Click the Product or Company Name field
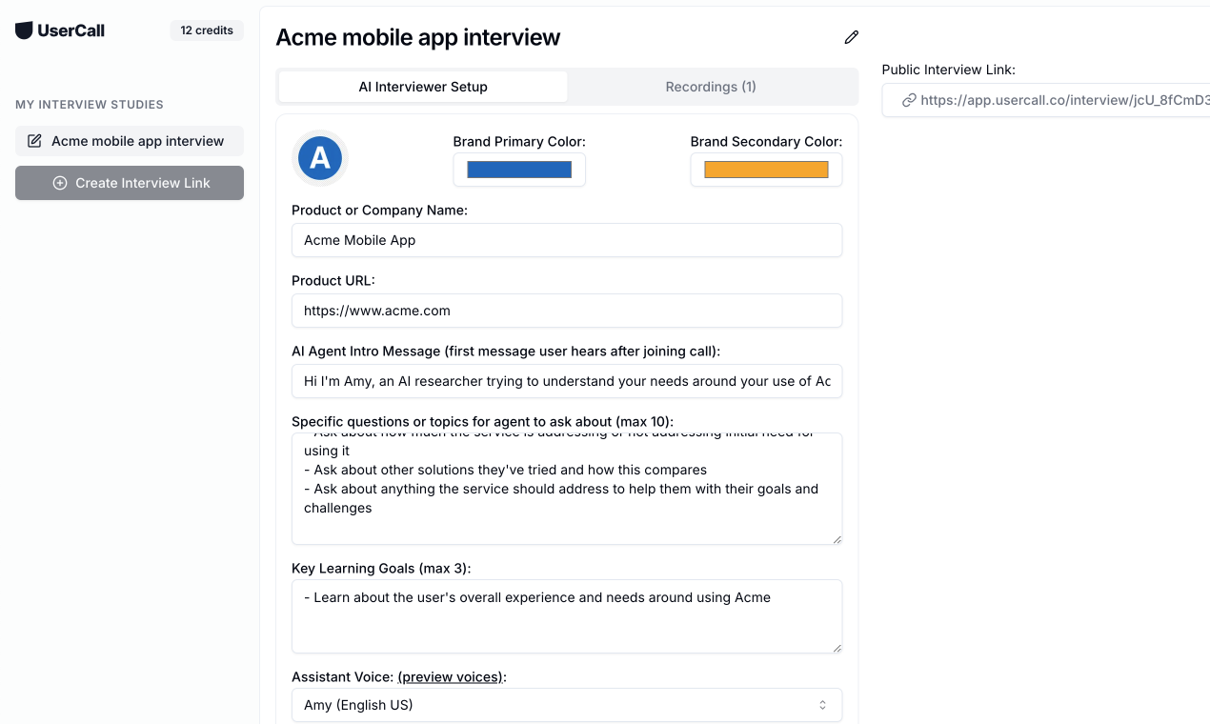 567,240
